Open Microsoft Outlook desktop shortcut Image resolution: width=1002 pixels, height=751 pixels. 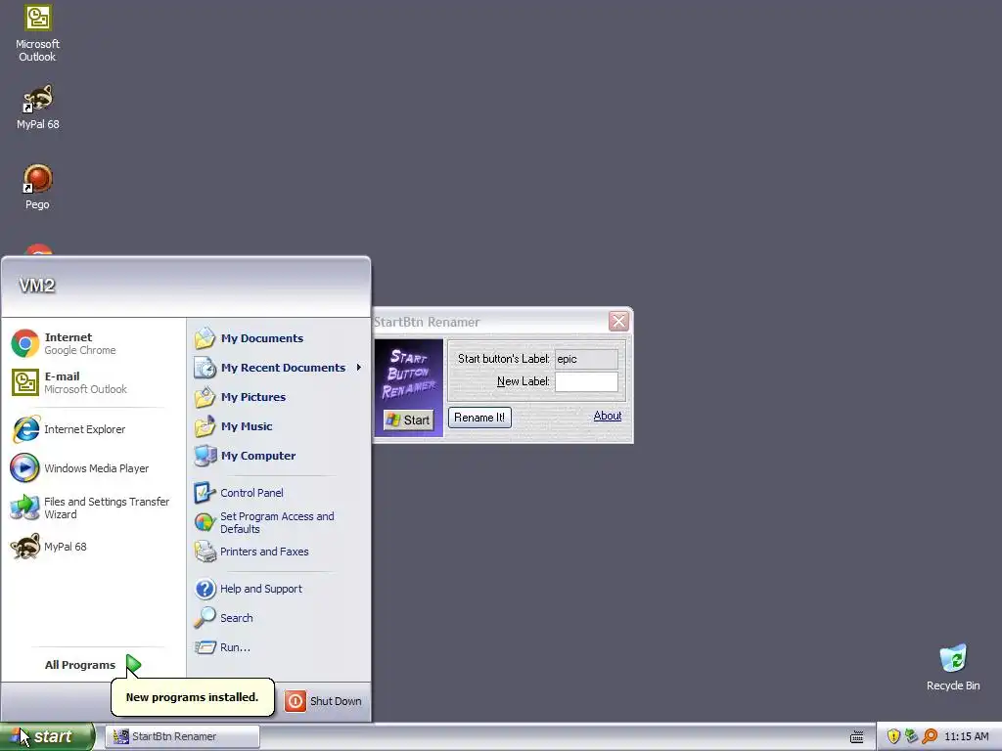pyautogui.click(x=38, y=33)
